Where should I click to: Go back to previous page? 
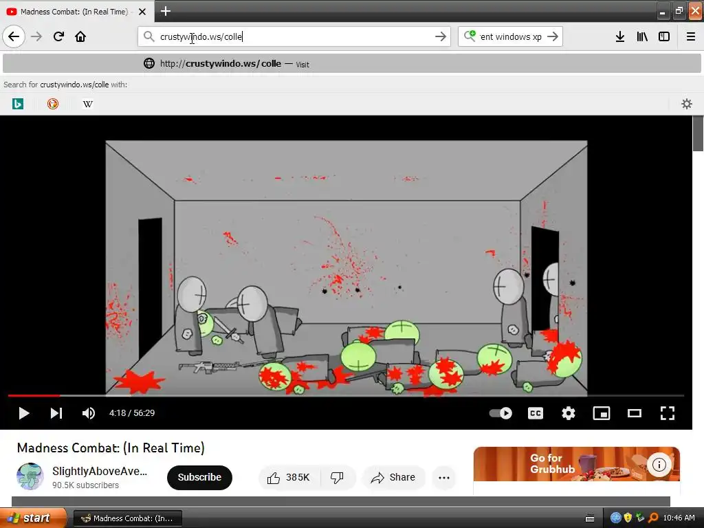click(14, 36)
